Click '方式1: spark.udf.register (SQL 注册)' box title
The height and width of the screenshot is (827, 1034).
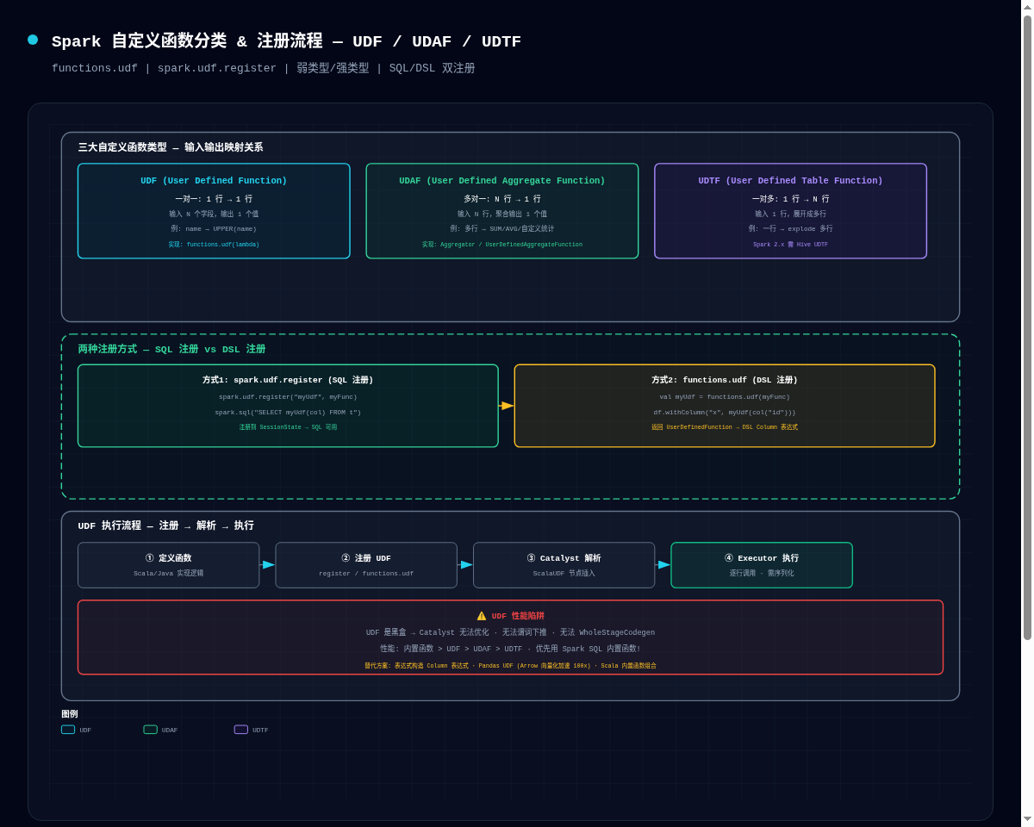pyautogui.click(x=288, y=380)
